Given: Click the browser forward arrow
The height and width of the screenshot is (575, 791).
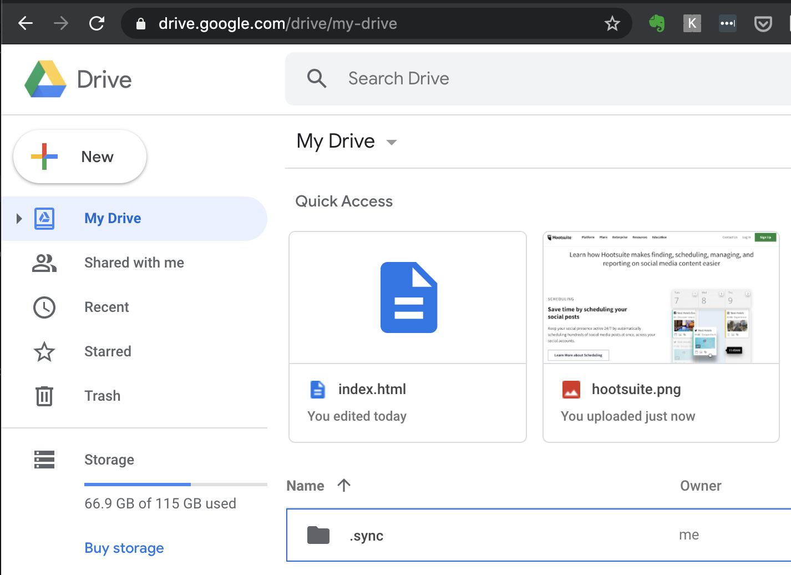Looking at the screenshot, I should click(x=61, y=23).
